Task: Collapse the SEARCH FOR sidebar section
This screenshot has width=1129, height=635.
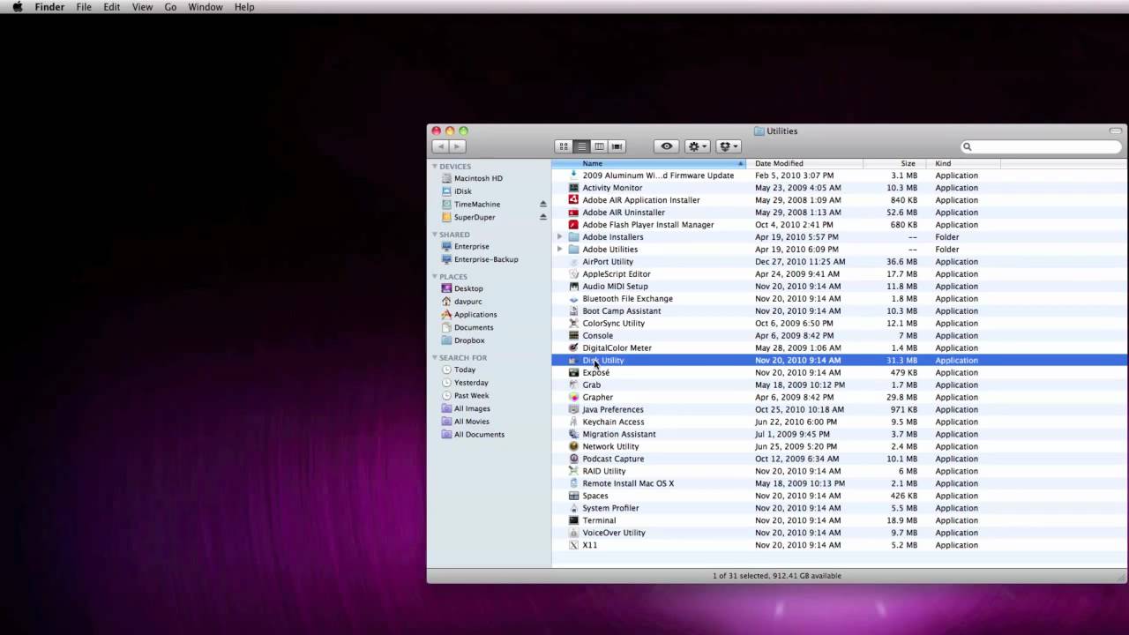Action: (435, 358)
